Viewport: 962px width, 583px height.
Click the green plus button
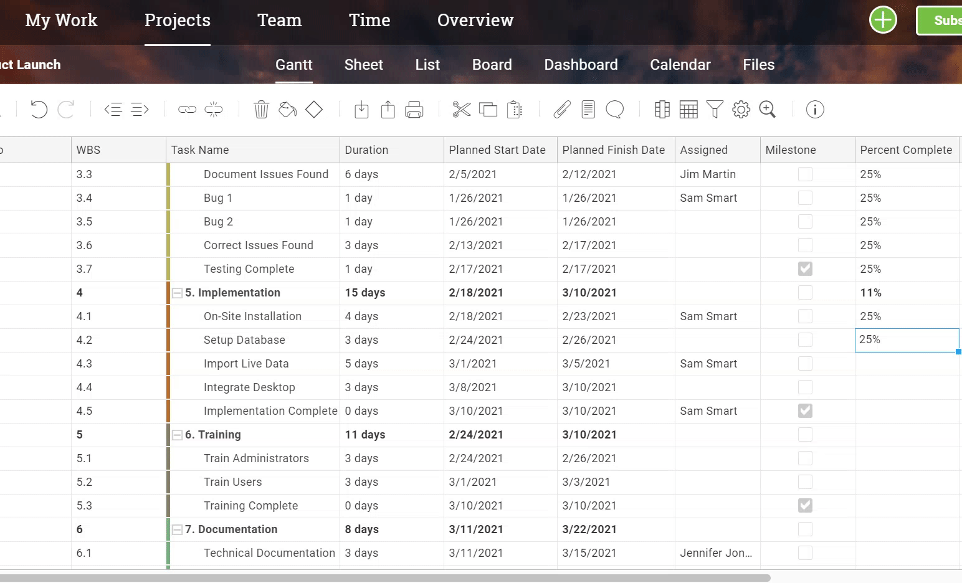click(x=883, y=19)
